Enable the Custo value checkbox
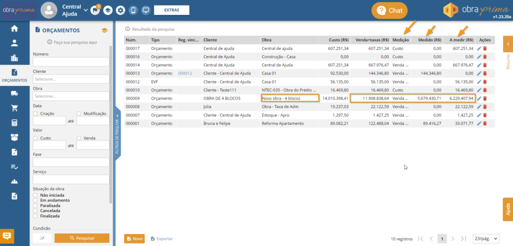The width and height of the screenshot is (513, 246). coord(36,138)
